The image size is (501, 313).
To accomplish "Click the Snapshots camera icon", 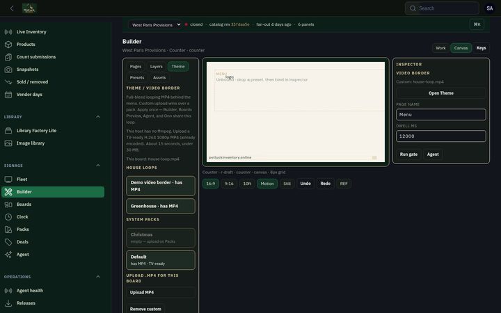I will click(8, 70).
